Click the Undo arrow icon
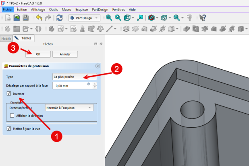Image resolution: width=249 pixels, height=166 pixels. 39,18
